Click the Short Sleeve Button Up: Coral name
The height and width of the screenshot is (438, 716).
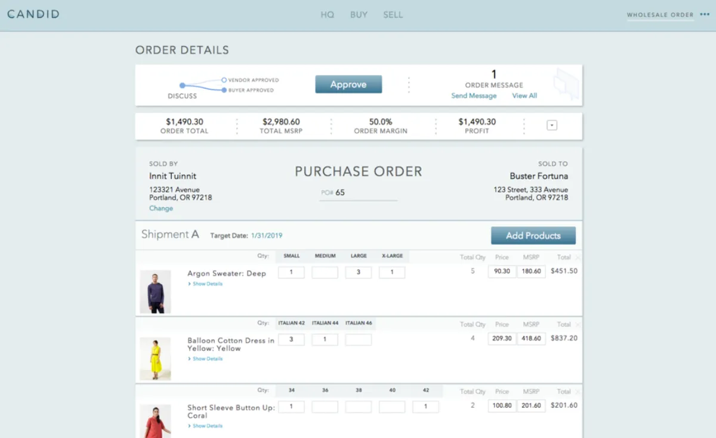point(232,412)
